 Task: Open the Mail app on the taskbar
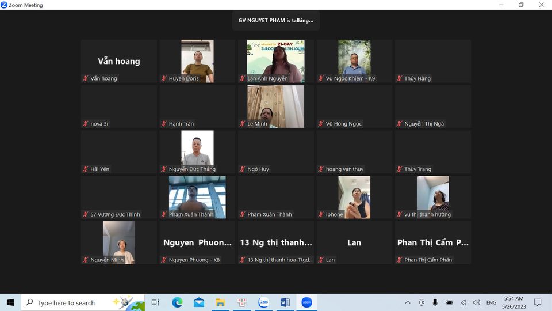pos(199,302)
